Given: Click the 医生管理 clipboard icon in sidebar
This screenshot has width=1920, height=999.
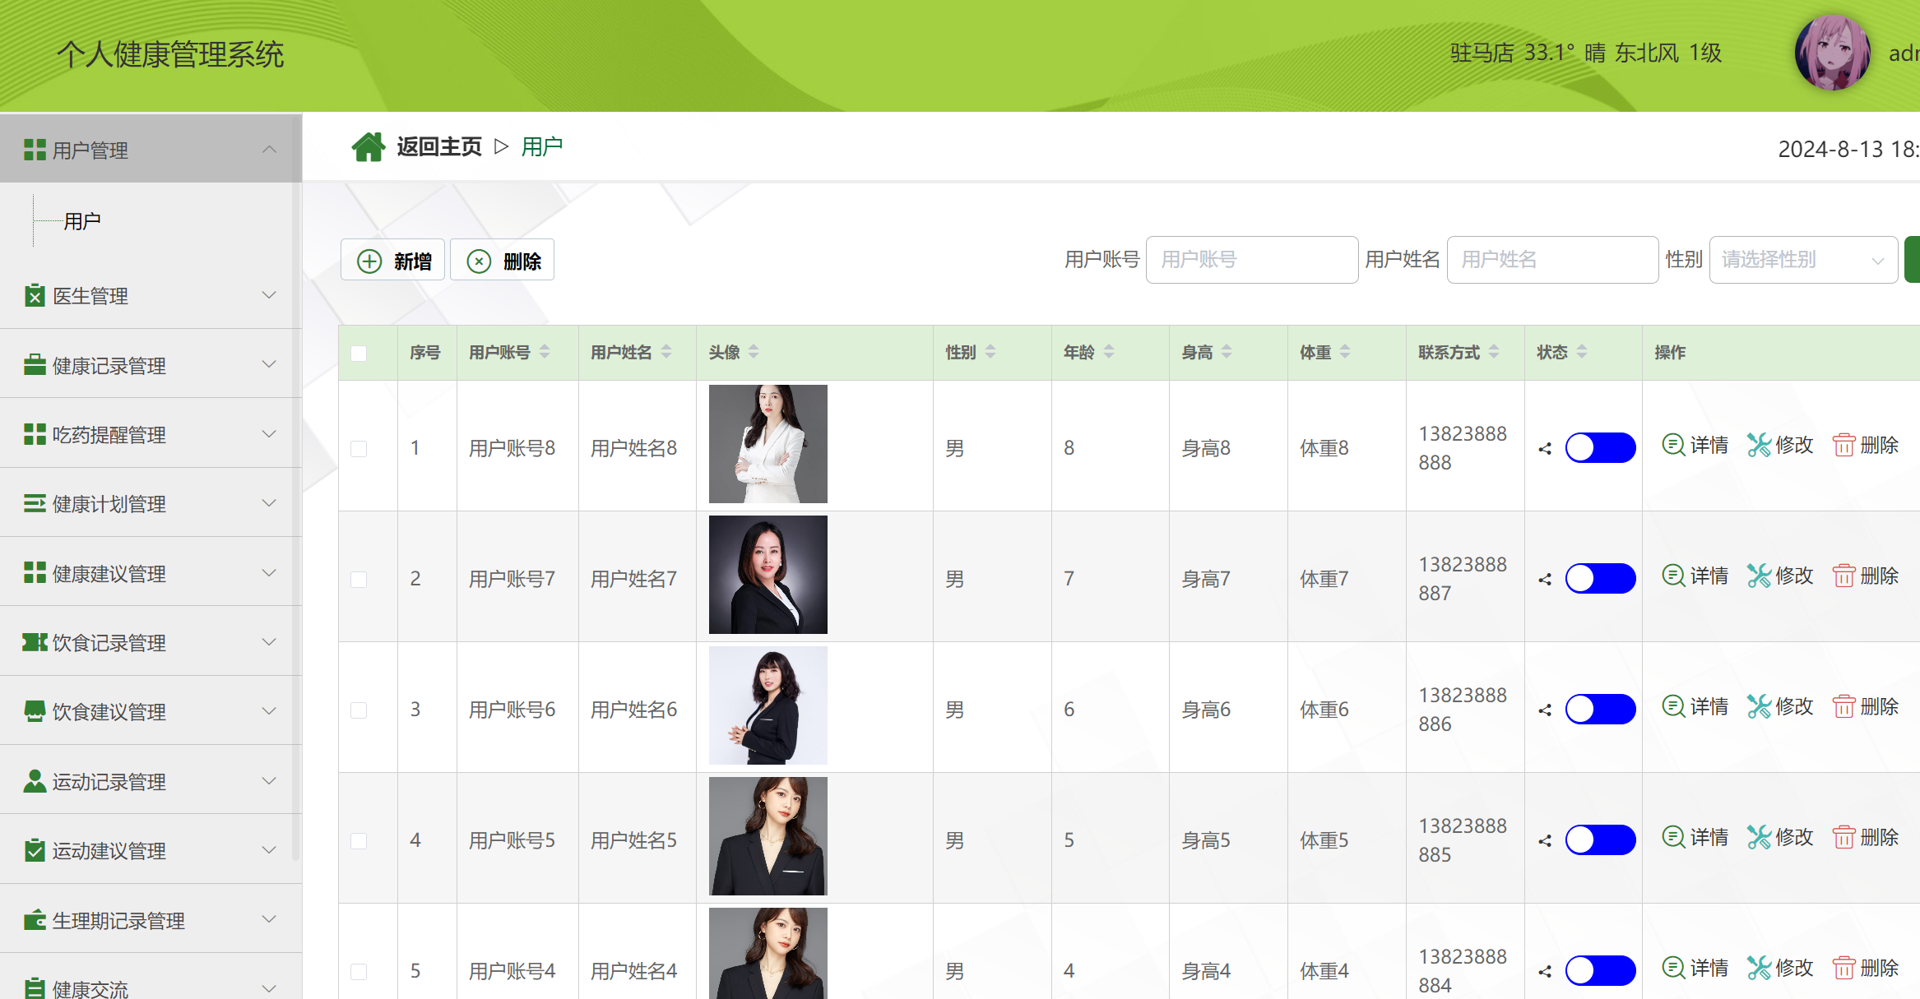Looking at the screenshot, I should coord(35,296).
